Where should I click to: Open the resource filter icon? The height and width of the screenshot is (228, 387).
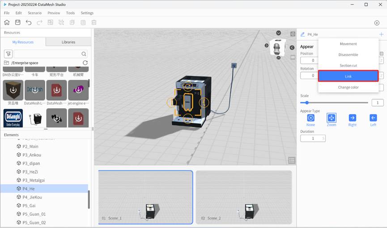pos(8,54)
